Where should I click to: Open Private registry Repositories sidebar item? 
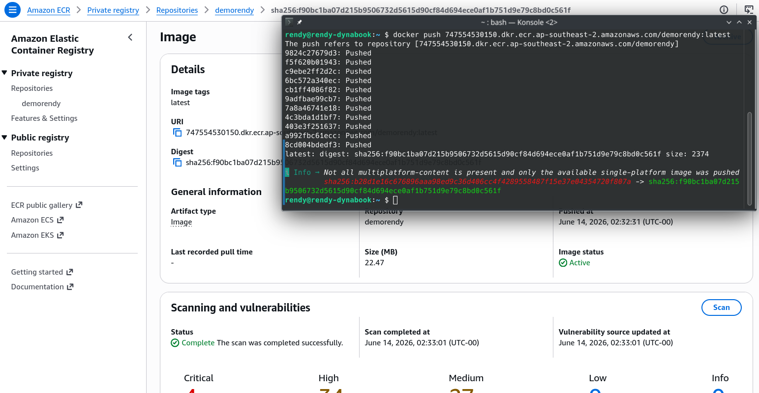(32, 88)
